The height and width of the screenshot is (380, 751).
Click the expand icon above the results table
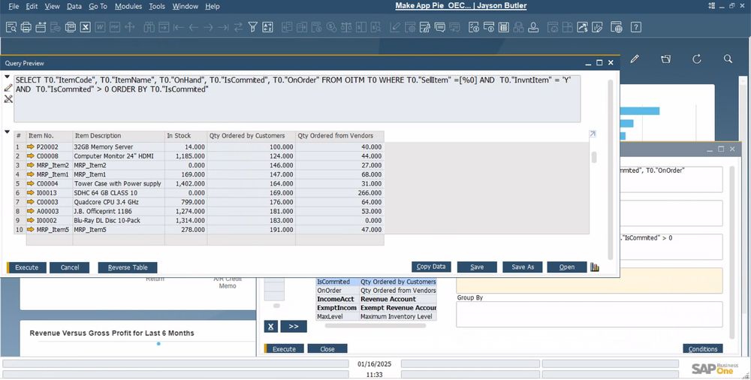pos(593,134)
